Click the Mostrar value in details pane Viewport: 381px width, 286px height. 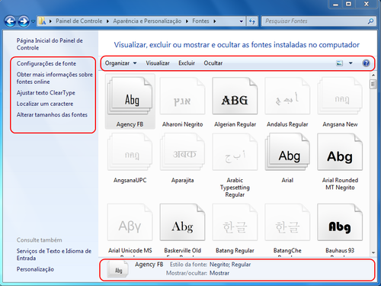(x=219, y=273)
